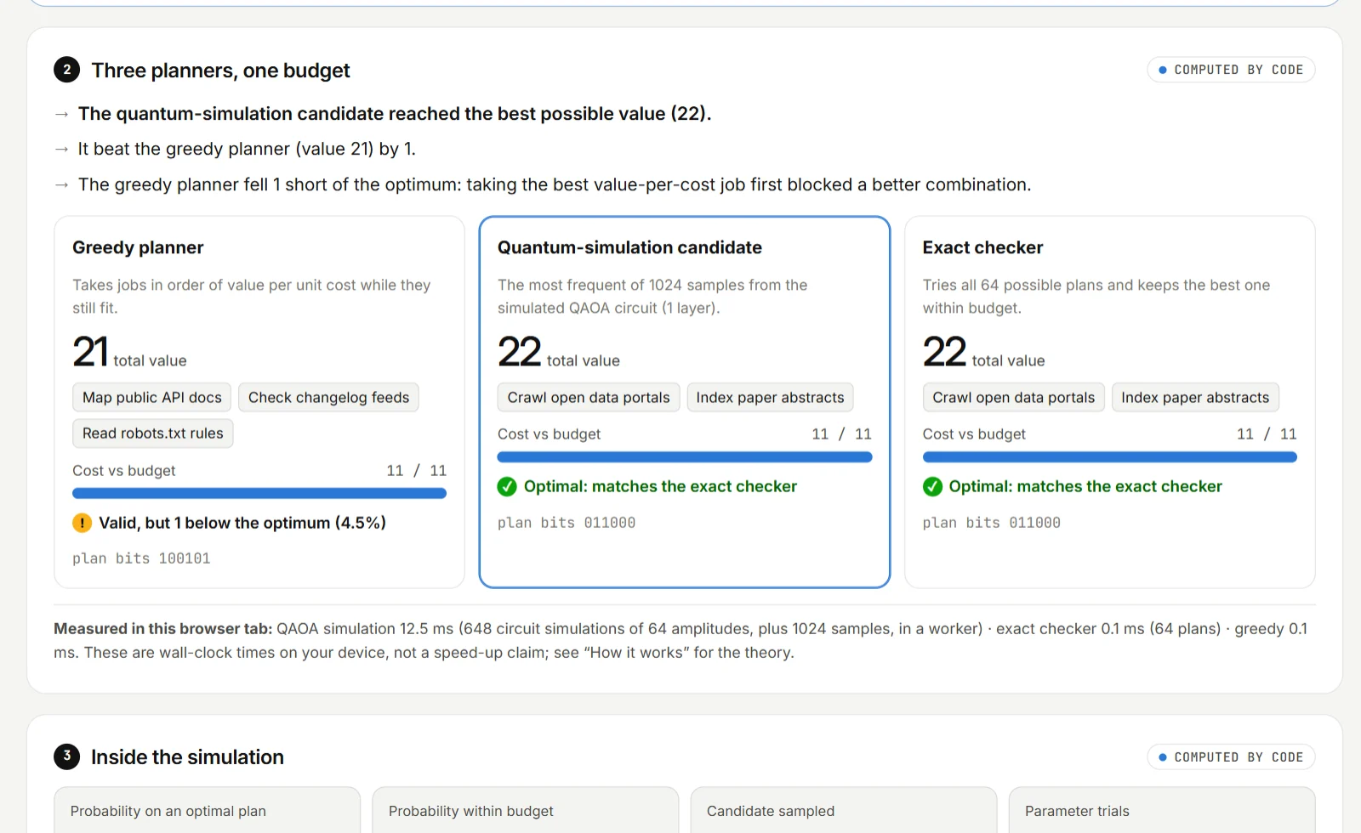The width and height of the screenshot is (1361, 833).
Task: Click the Greedy planner cost progress bar
Action: [259, 493]
